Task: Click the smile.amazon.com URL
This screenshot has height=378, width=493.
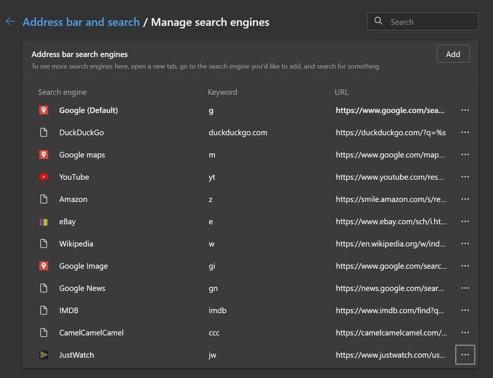Action: click(x=391, y=199)
